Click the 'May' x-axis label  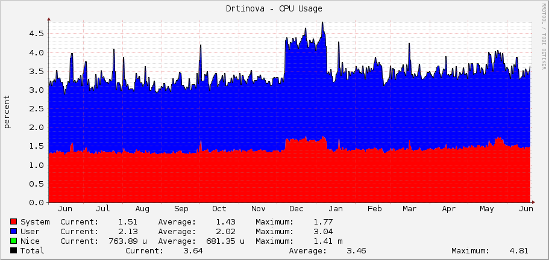coord(487,209)
